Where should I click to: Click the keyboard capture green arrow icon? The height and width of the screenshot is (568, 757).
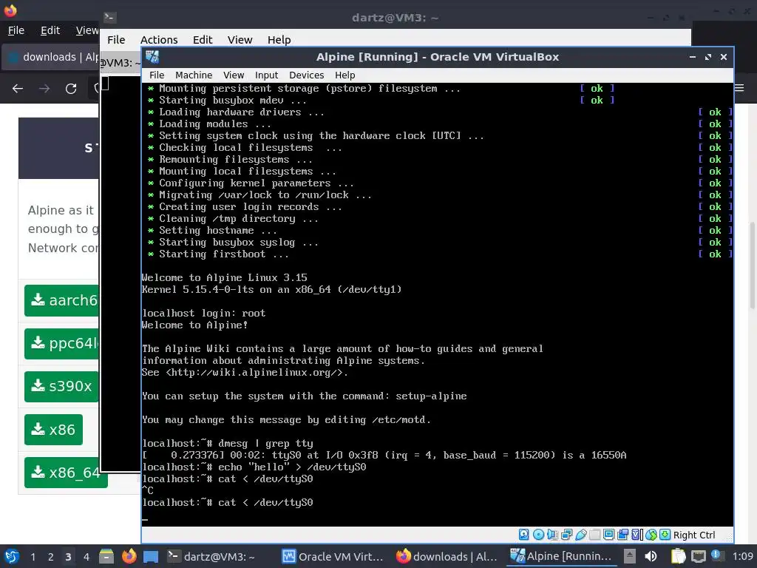[x=665, y=535]
